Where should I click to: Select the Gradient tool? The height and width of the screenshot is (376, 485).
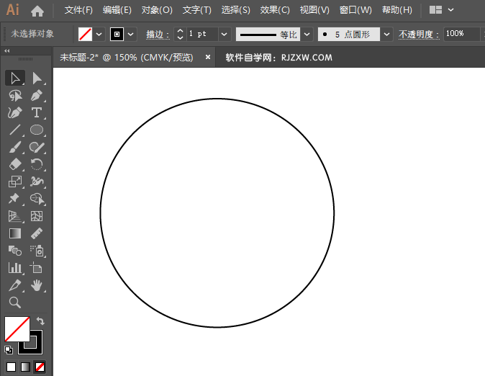(15, 233)
